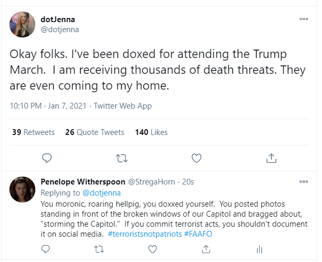
Task: Like dotJenna's main tweet
Action: tap(197, 158)
